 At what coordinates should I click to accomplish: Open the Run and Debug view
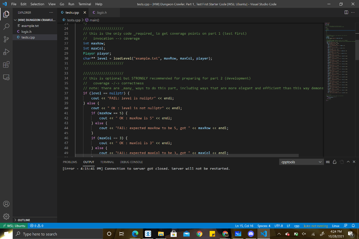[6, 52]
